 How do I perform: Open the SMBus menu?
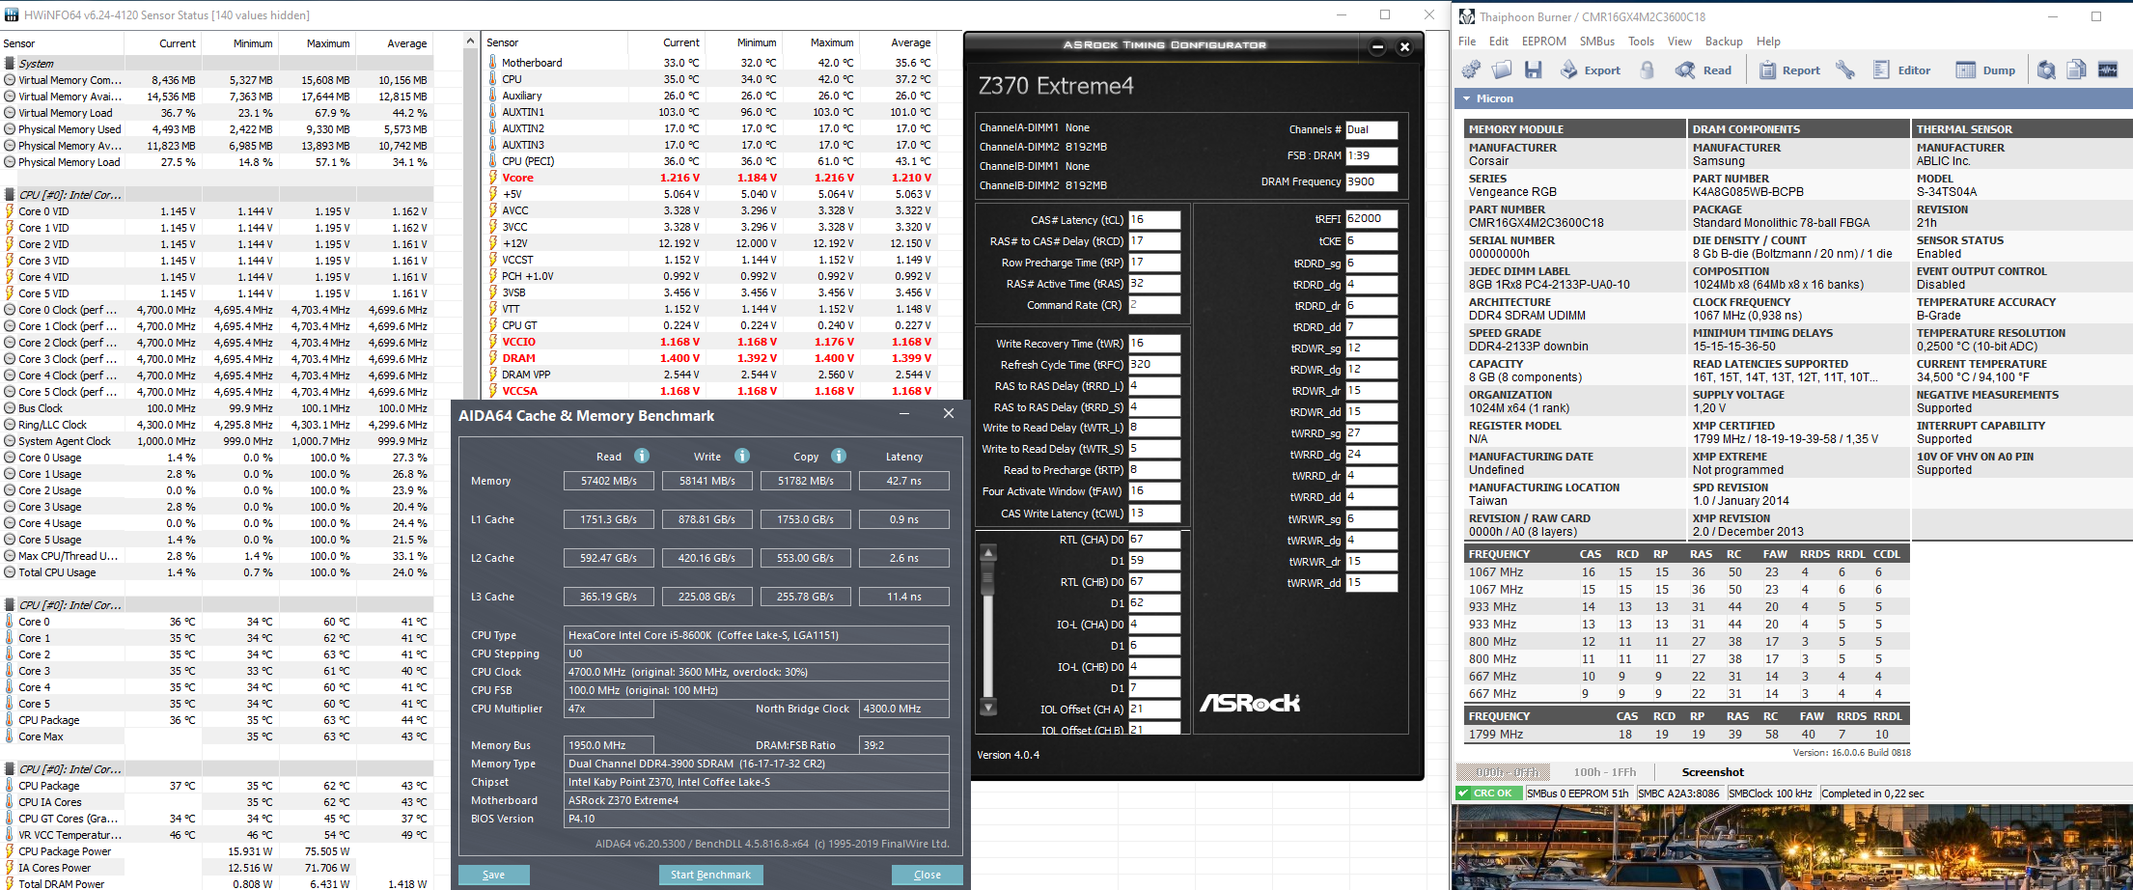(1597, 42)
